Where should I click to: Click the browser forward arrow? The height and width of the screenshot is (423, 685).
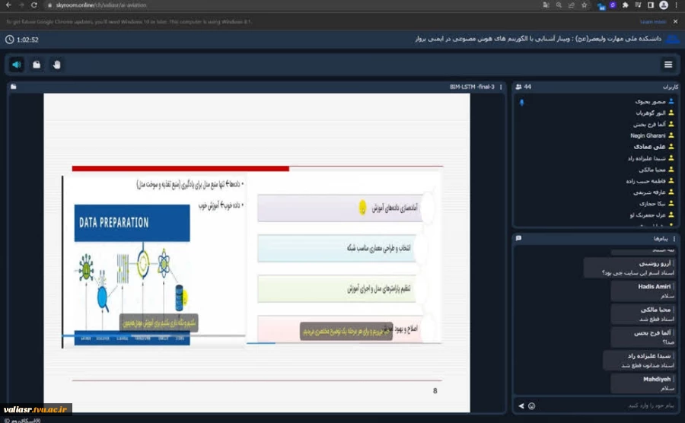(21, 5)
